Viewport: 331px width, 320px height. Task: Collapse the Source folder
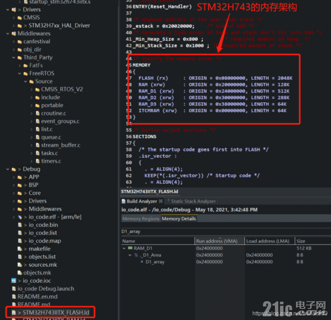tap(25, 81)
